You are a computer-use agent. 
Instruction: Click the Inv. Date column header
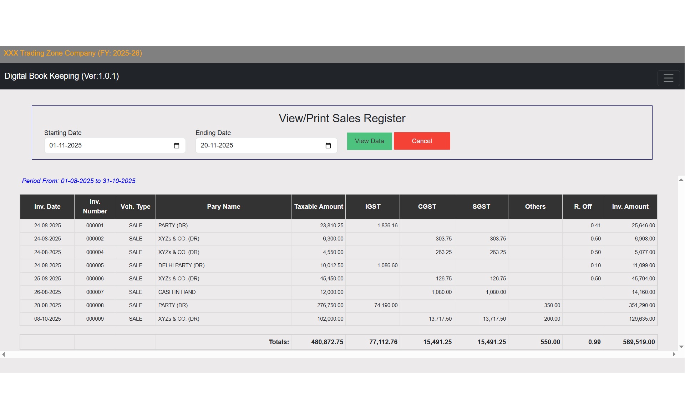[47, 207]
